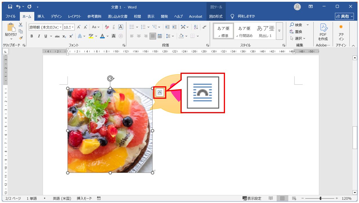Increase paragraph indent

[174, 27]
